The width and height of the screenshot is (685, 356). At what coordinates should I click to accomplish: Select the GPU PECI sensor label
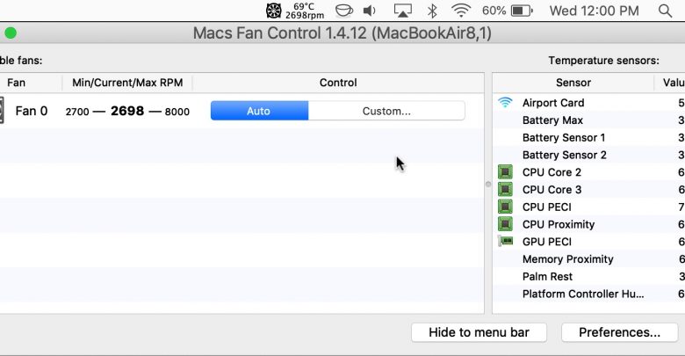(547, 242)
